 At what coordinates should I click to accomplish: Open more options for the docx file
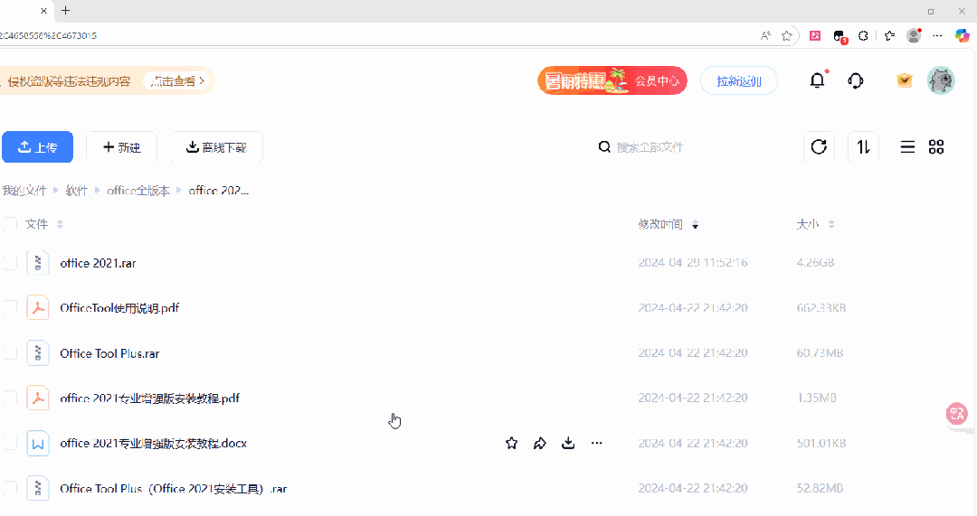pyautogui.click(x=596, y=443)
